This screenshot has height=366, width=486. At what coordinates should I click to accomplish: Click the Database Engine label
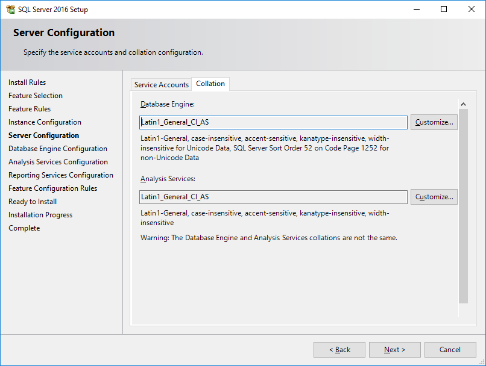click(x=168, y=104)
